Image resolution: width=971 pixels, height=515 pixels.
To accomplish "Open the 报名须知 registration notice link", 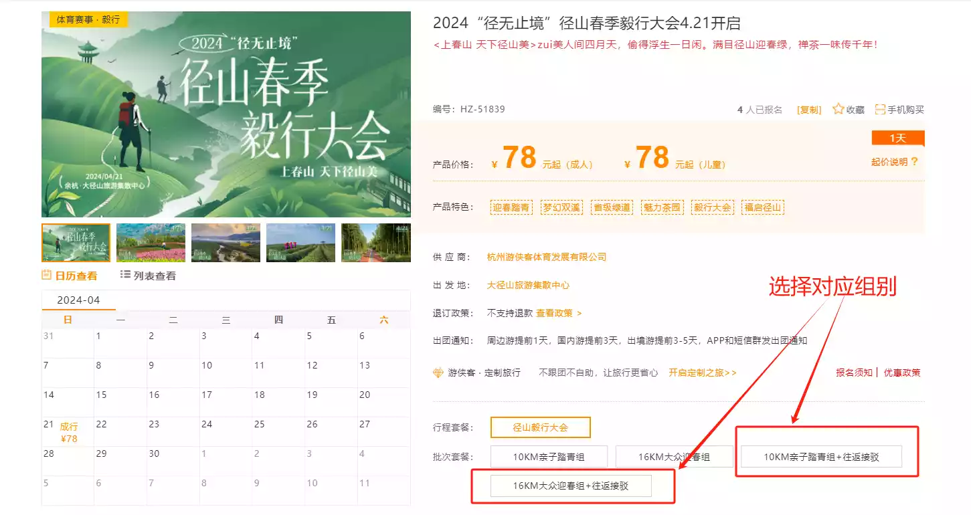I will tap(854, 373).
